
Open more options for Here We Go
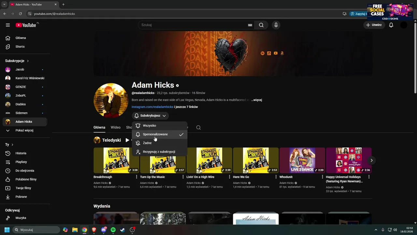click(x=276, y=177)
